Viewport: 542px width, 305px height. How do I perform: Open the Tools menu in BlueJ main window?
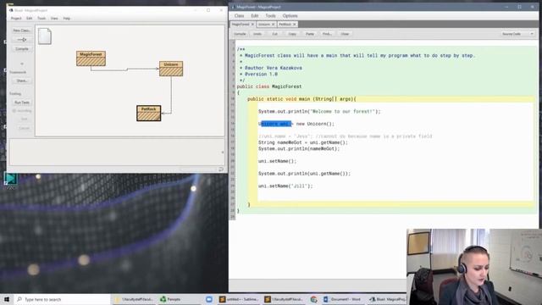click(41, 19)
